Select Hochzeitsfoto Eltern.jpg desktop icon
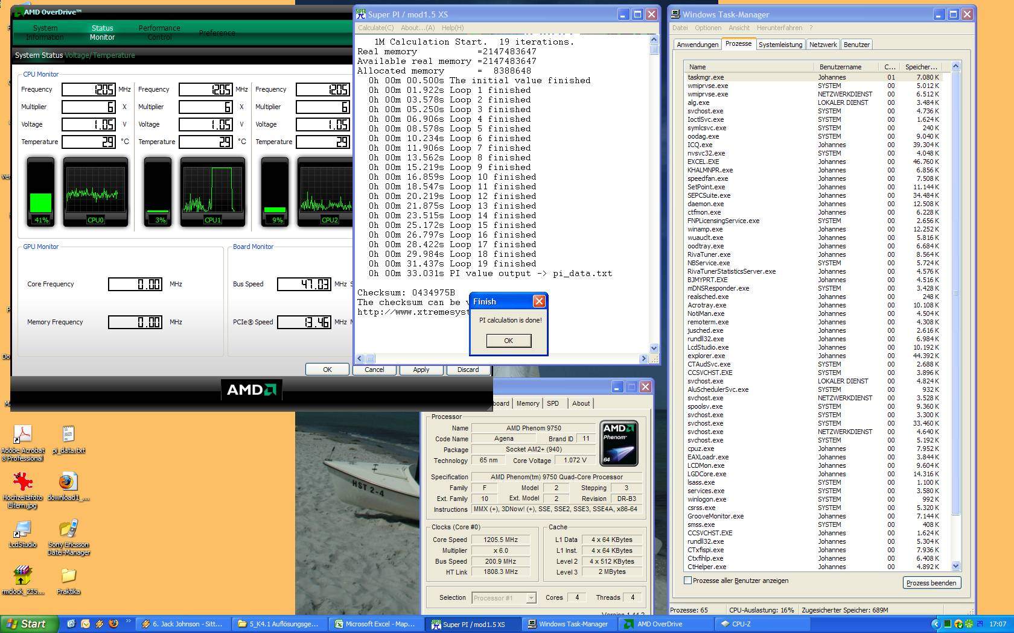The width and height of the screenshot is (1014, 633). (x=22, y=490)
